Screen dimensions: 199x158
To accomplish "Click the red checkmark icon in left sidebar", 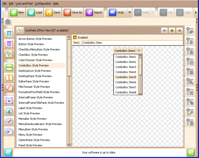I will coord(9,121).
